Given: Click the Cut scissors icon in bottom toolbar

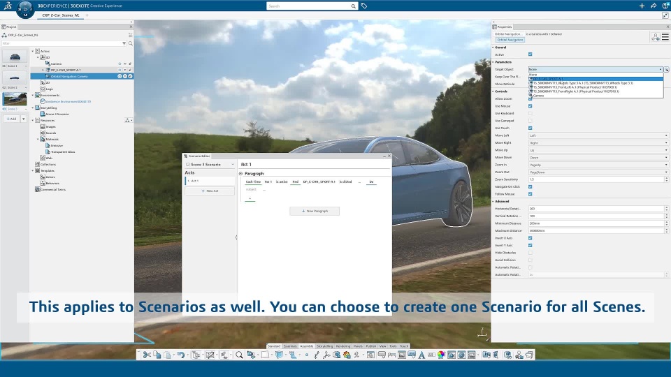Looking at the screenshot, I should (x=147, y=355).
